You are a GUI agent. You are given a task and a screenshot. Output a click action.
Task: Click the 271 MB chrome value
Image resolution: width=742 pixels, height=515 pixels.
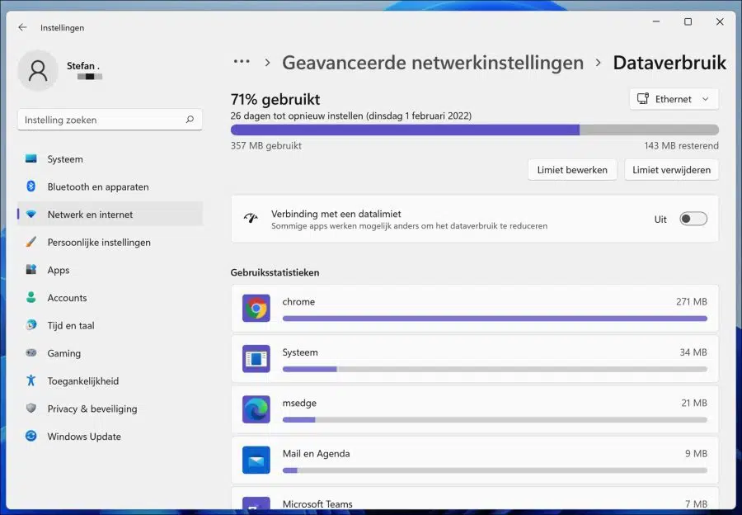pos(692,301)
